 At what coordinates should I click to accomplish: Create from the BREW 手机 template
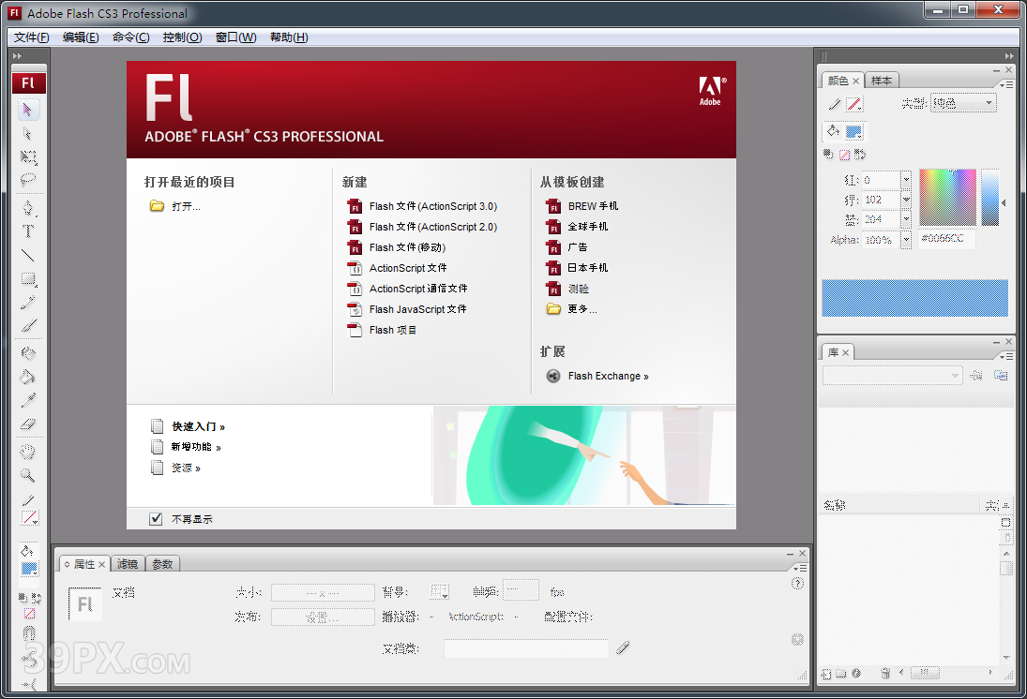point(581,206)
